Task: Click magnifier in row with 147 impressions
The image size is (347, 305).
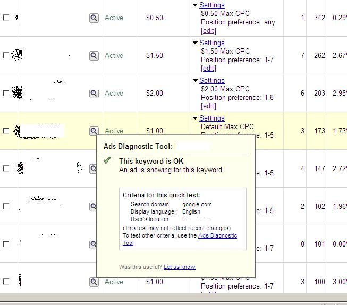Action: (93, 168)
